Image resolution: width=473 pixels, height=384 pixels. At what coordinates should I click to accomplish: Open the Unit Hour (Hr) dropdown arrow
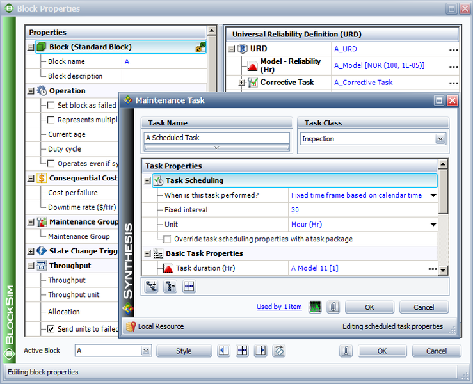coord(433,225)
